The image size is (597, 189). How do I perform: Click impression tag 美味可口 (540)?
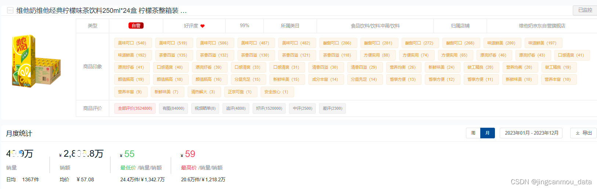pos(133,43)
